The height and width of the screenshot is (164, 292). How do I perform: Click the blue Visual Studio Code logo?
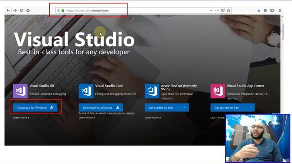[86, 91]
